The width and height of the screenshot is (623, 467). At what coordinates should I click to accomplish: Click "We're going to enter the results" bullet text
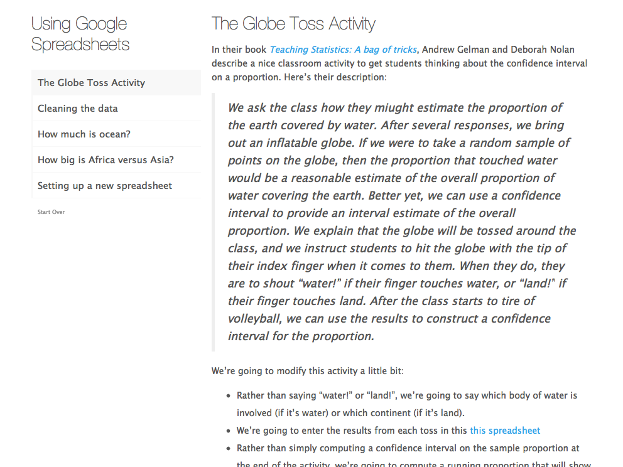pos(352,431)
